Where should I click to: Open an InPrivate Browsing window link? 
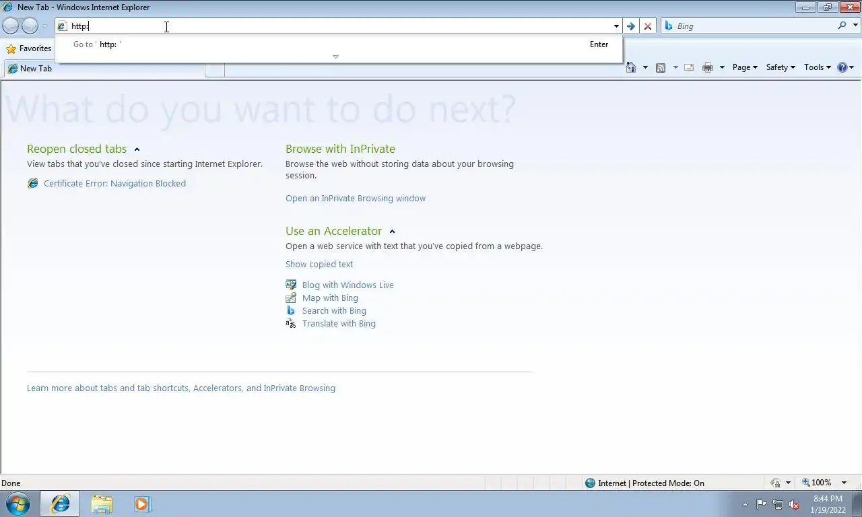356,198
